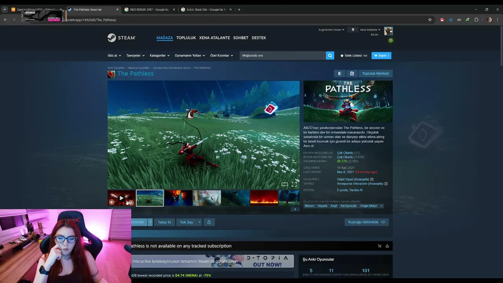Click the Macera tag
Screen dimensions: 503x283
point(310,206)
